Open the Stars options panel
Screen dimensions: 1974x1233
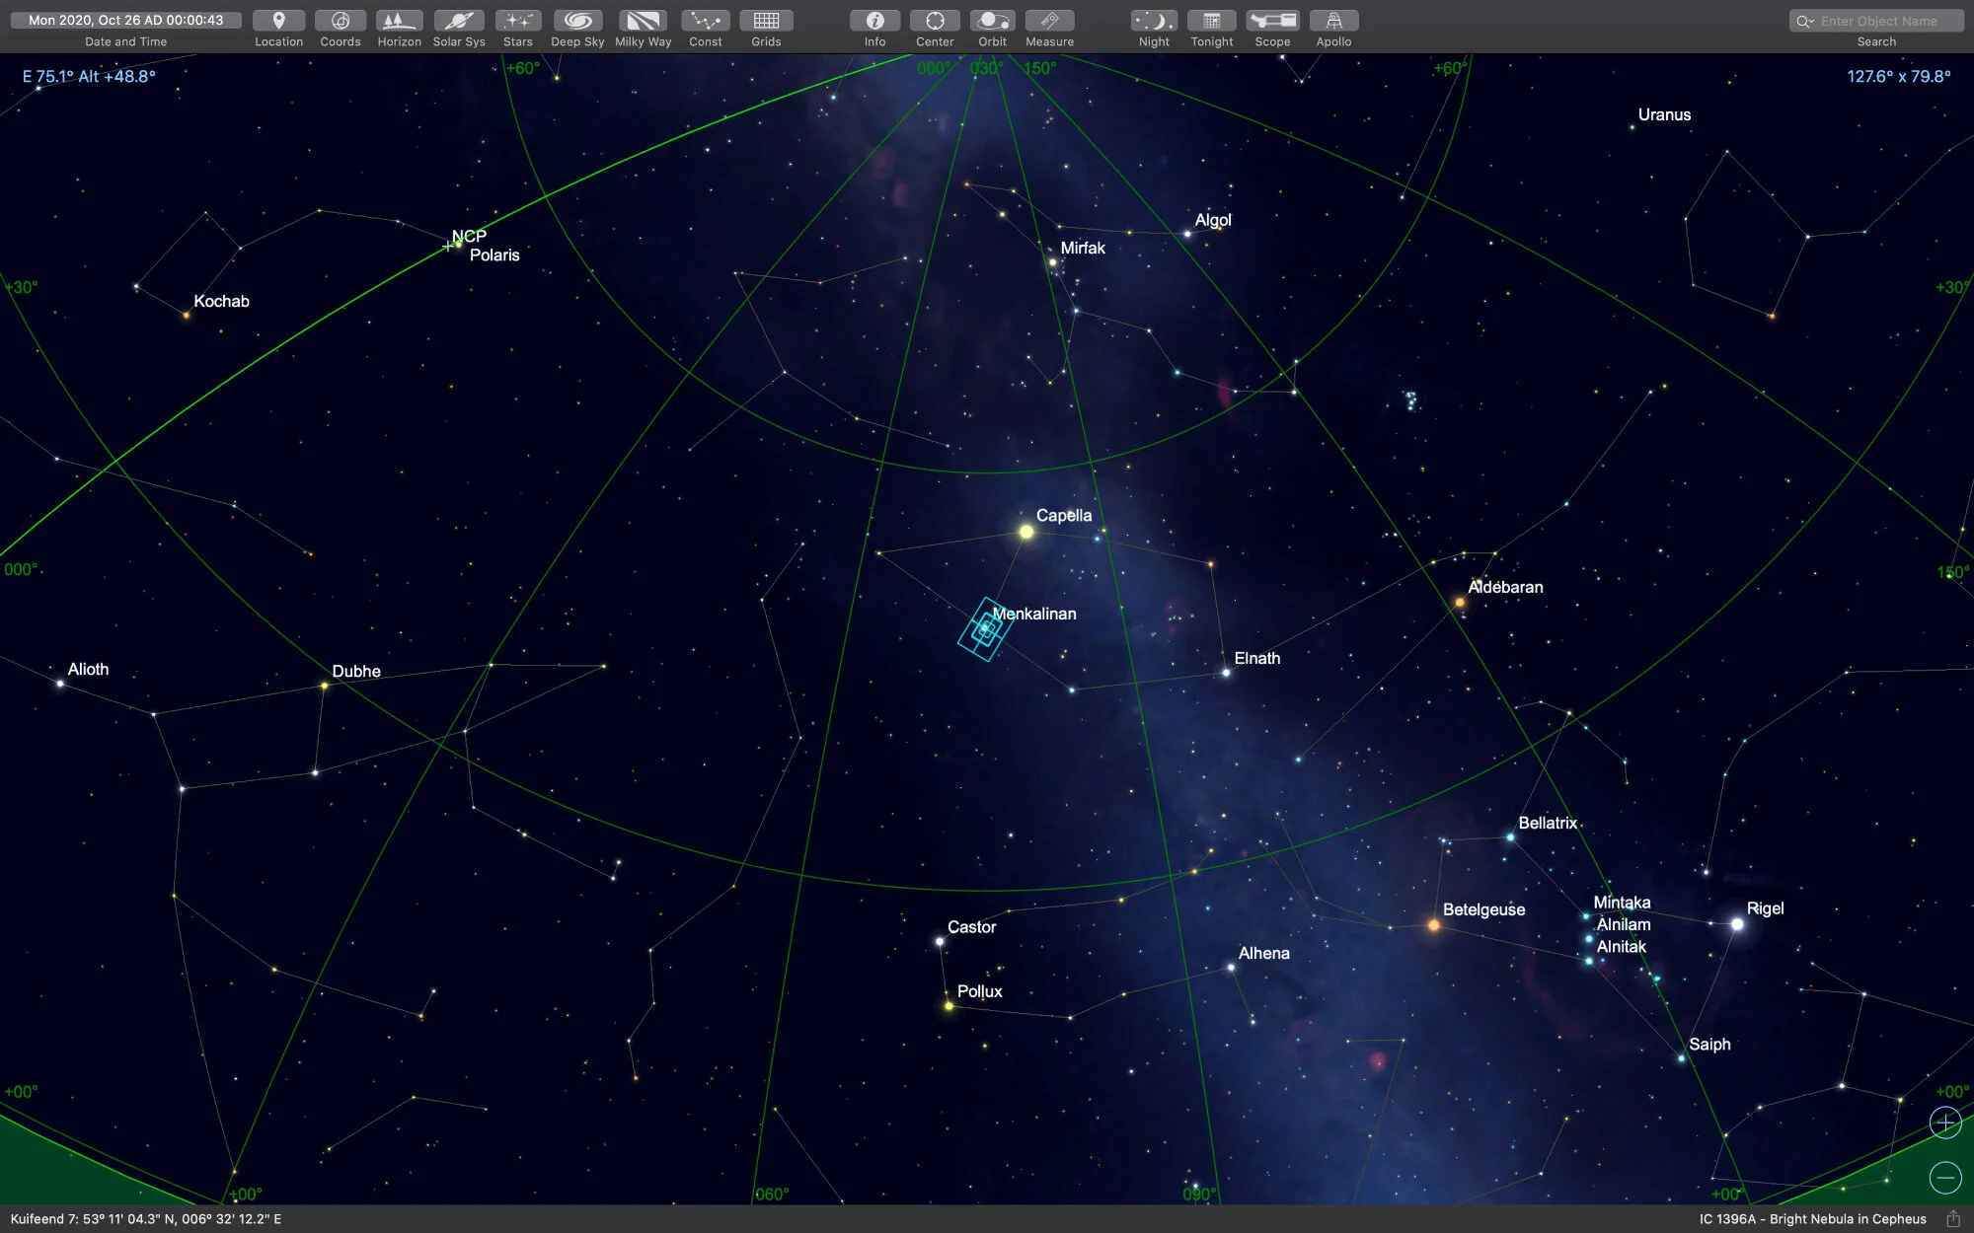[x=517, y=21]
